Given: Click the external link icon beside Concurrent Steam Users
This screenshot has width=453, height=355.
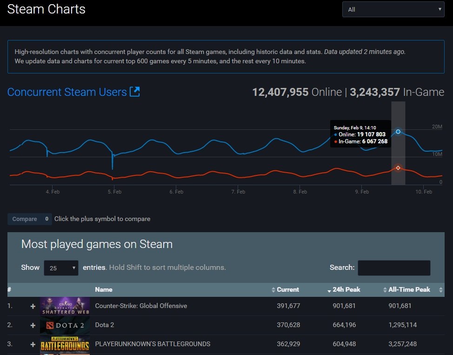Looking at the screenshot, I should click(134, 92).
